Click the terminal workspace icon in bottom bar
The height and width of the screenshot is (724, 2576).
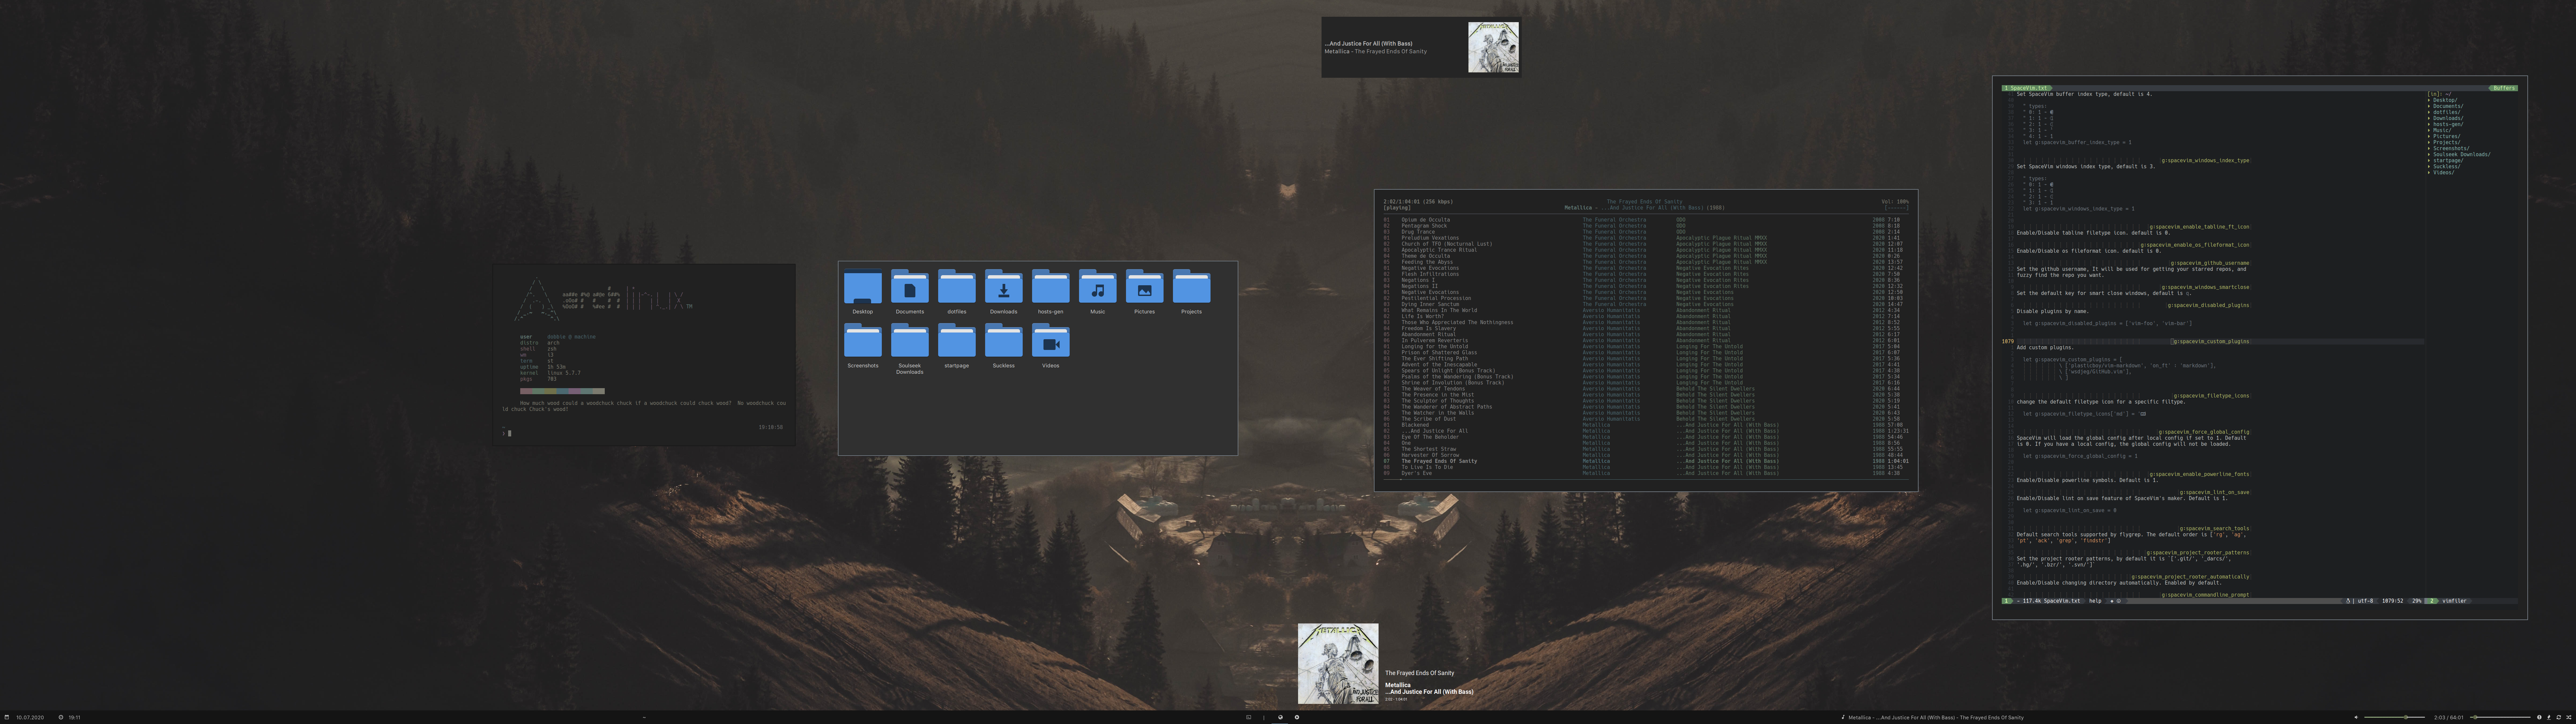(1249, 717)
